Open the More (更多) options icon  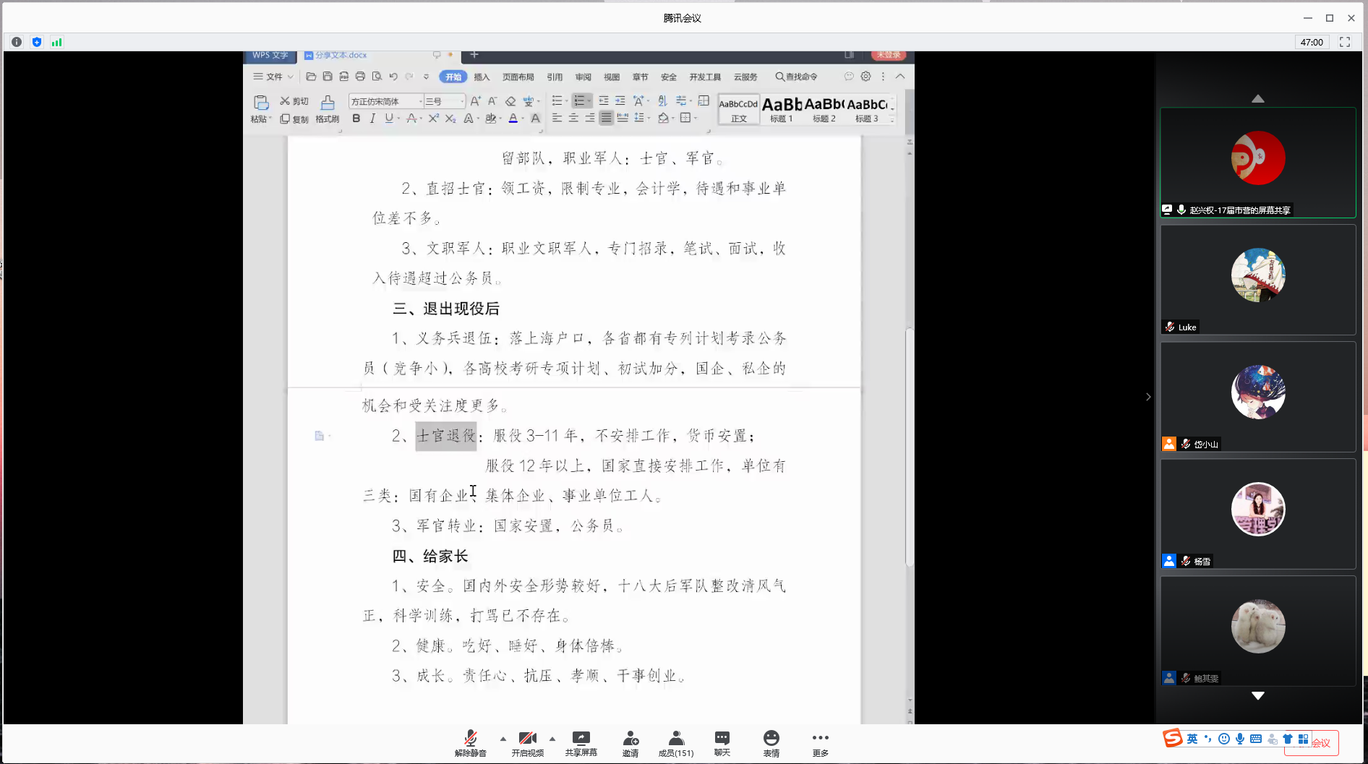coord(820,742)
